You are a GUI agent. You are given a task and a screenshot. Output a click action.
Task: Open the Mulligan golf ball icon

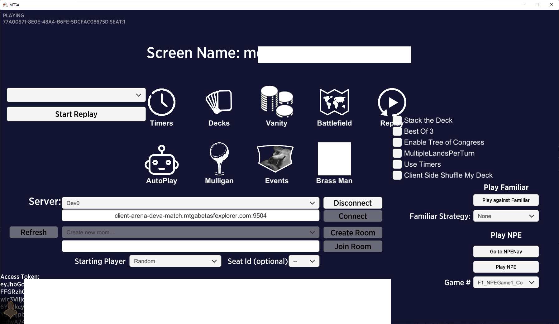coord(219,159)
